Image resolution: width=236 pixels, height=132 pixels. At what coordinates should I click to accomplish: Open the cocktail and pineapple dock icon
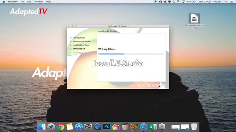(x=134, y=127)
